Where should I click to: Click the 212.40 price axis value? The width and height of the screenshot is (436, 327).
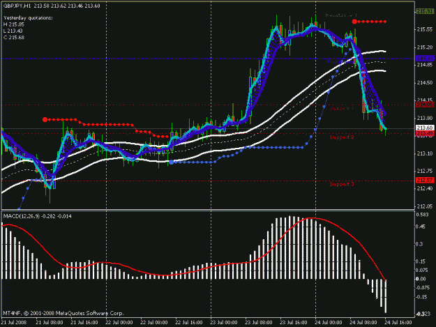(x=425, y=188)
